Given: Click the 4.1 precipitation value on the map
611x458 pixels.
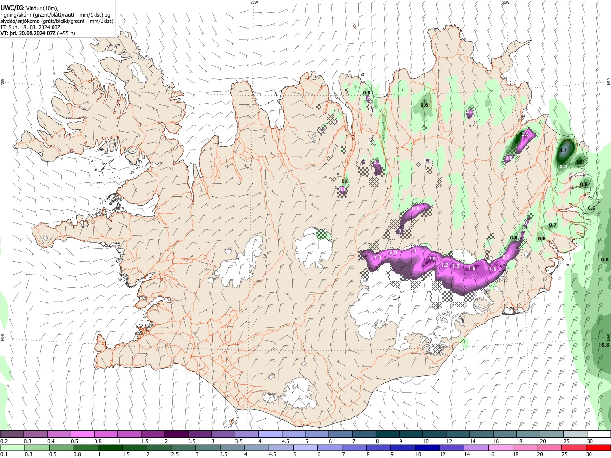Looking at the screenshot, I should tap(563, 150).
